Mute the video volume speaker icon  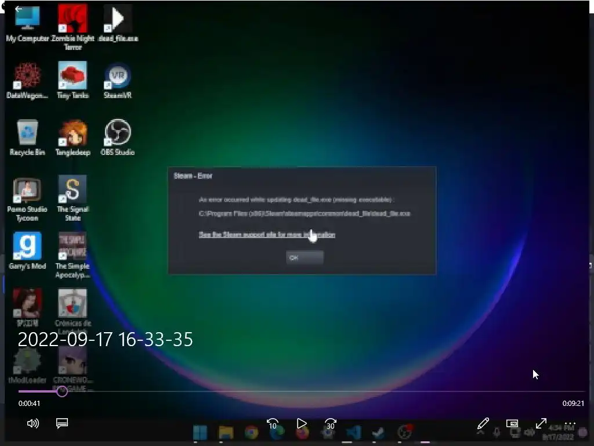pos(33,423)
